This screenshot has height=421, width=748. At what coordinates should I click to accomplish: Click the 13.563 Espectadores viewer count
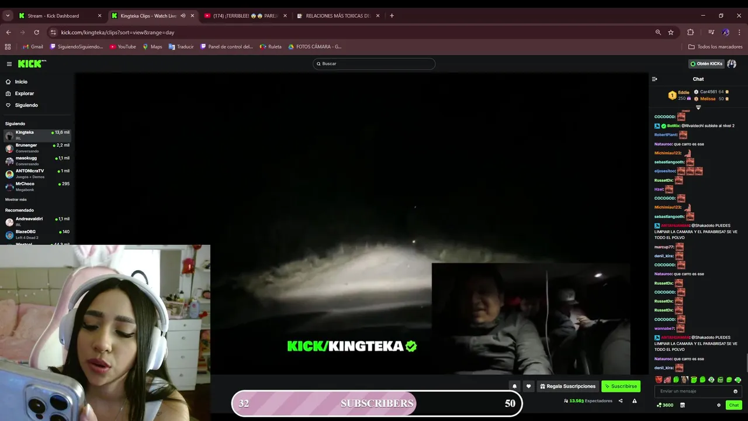click(x=588, y=401)
